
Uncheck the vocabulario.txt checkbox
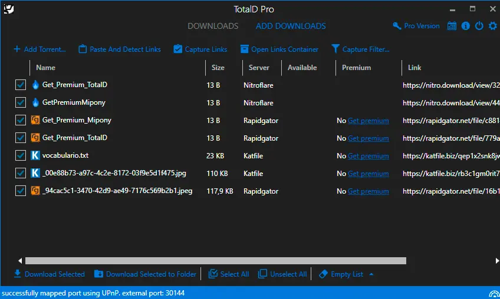tap(21, 155)
